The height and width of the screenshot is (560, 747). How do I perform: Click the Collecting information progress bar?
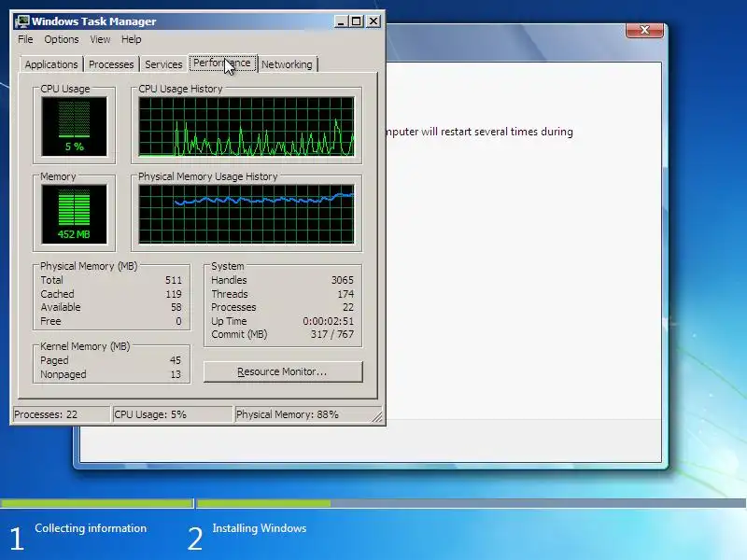coord(96,503)
